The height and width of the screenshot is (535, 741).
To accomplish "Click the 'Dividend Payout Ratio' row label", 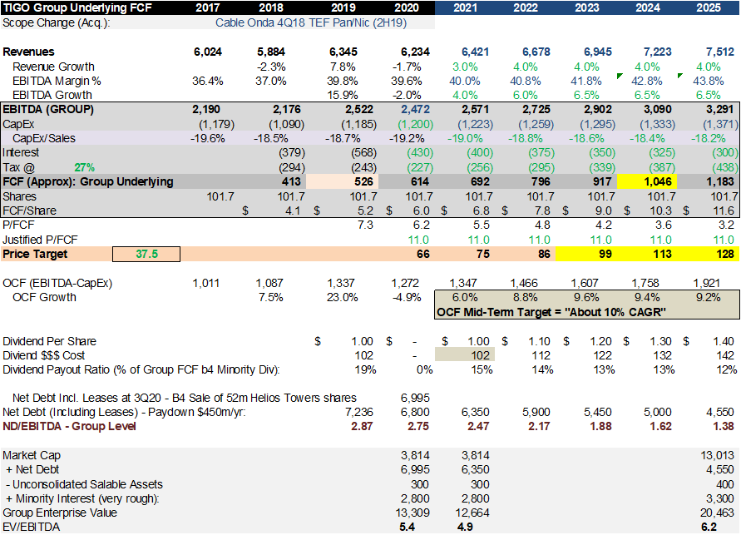I will tap(141, 369).
